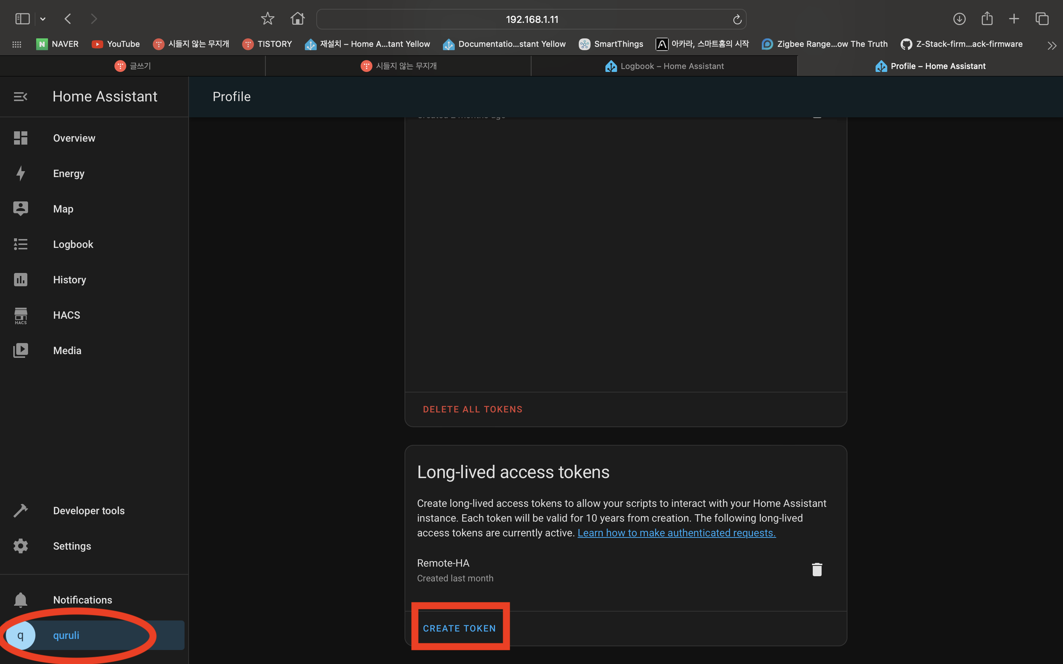
Task: Open the Overview dashboard icon
Action: [x=20, y=138]
